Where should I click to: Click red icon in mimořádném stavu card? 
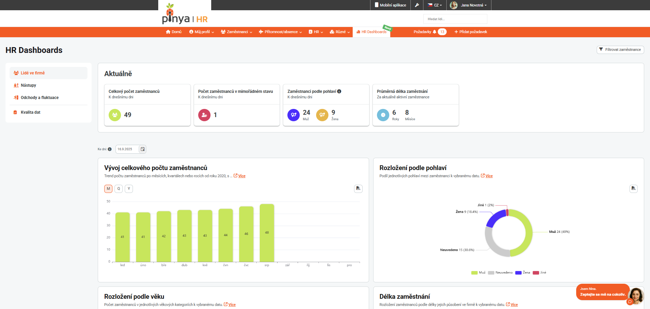pyautogui.click(x=204, y=115)
